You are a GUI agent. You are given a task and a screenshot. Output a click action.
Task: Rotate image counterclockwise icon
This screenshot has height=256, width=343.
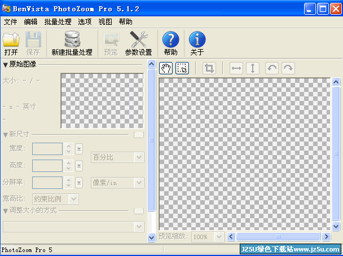(272, 68)
